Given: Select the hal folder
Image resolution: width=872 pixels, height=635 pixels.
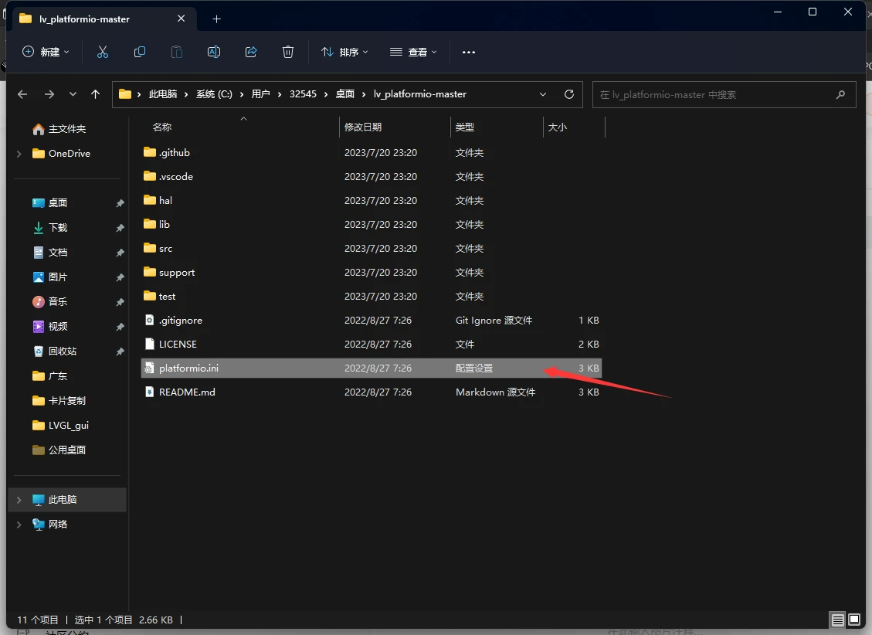Looking at the screenshot, I should tap(372, 200).
